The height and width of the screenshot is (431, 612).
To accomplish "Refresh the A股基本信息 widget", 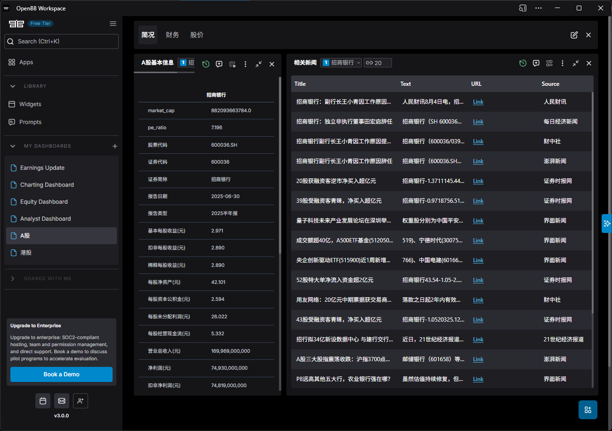I will 206,64.
